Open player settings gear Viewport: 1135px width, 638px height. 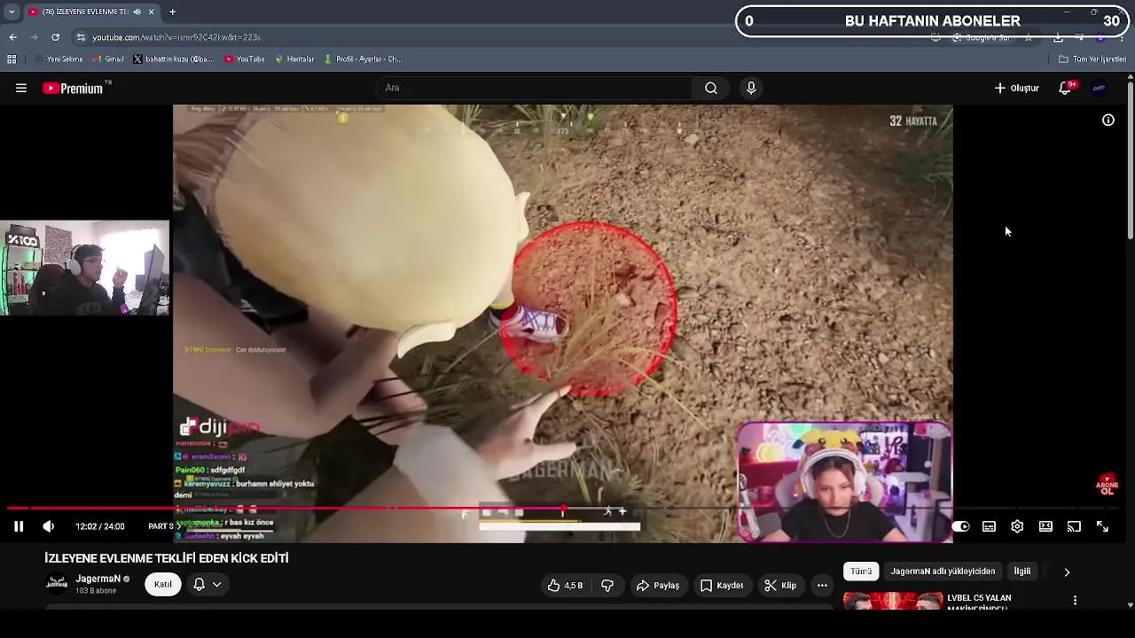point(1017,526)
